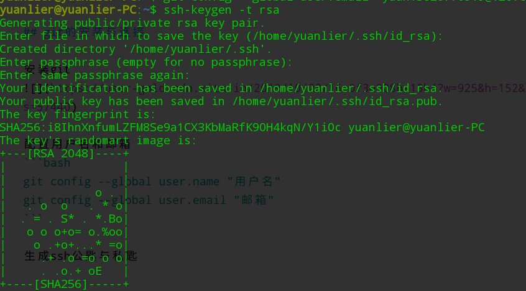Click the Enter same passphrase again prompt
Image resolution: width=526 pixels, height=291 pixels.
tap(95, 75)
